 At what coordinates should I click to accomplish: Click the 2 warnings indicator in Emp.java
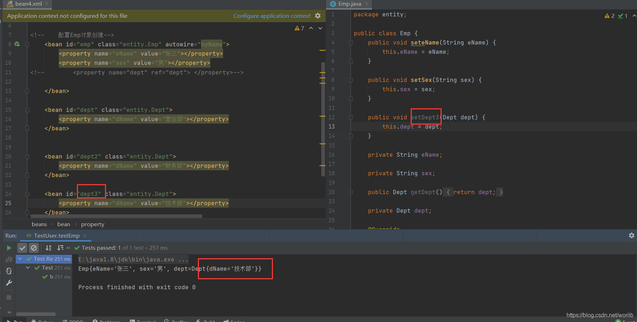(x=609, y=16)
